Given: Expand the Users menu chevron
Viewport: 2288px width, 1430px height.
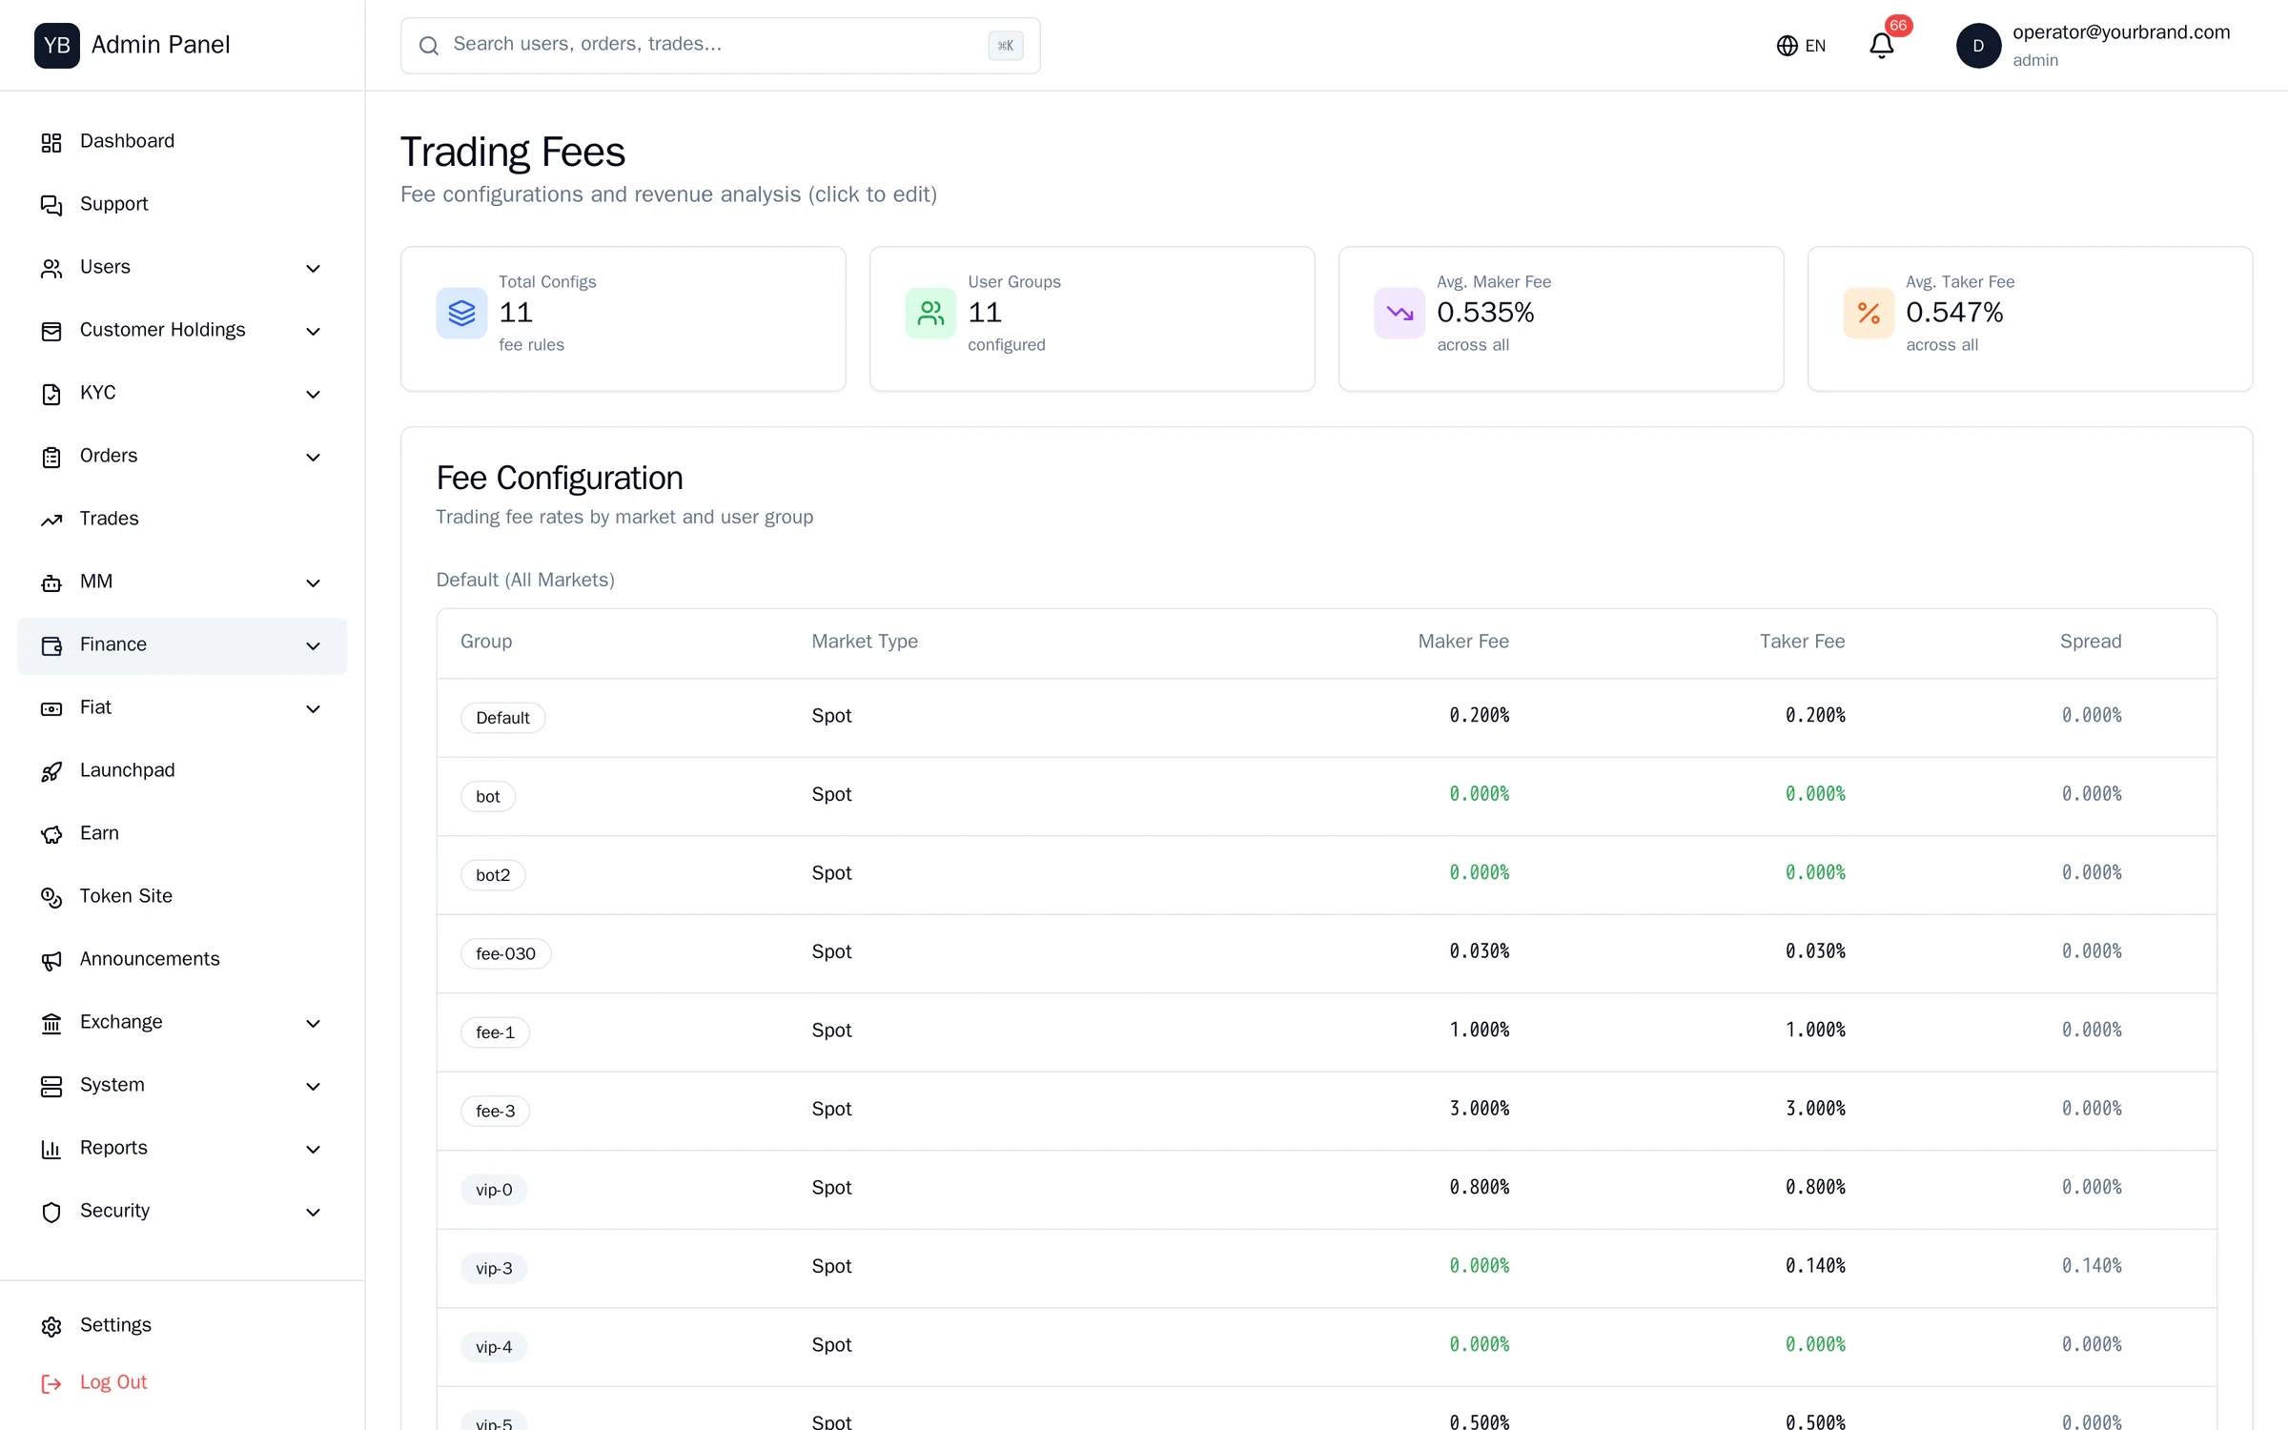Looking at the screenshot, I should click(313, 268).
